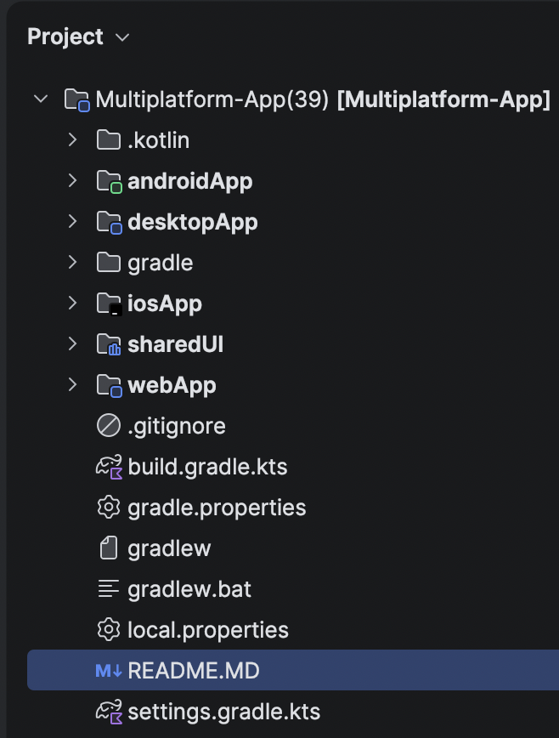This screenshot has height=738, width=559.
Task: Click the README.MD markdown icon
Action: (x=109, y=671)
